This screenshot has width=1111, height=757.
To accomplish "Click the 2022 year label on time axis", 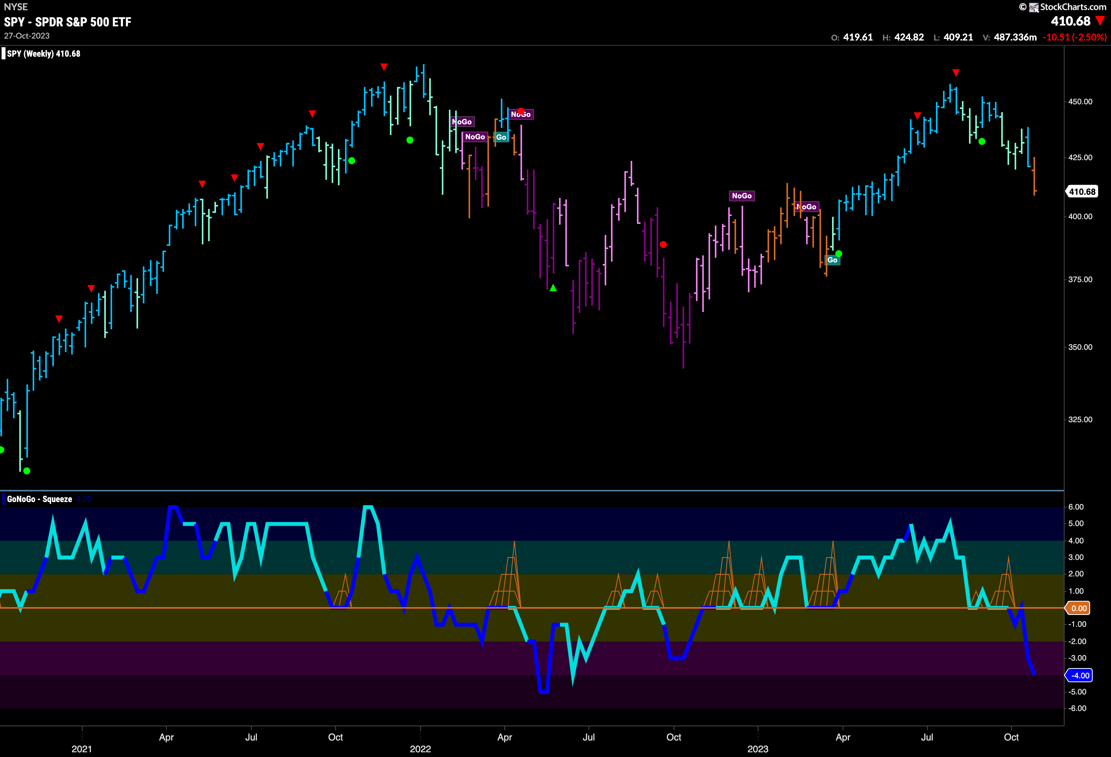I will coord(420,749).
